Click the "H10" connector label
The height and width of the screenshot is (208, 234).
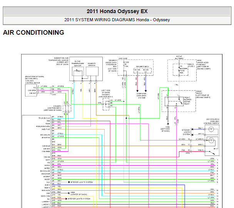click(100, 103)
